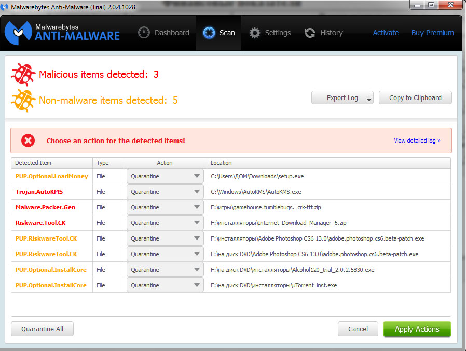
Task: Select the Malware.Packer.Gen detected item
Action: (x=45, y=207)
